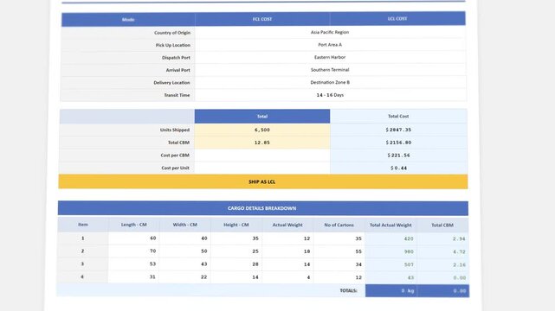Viewport: 555px width, 311px height.
Task: Click the Total Actual Weight column header
Action: click(x=390, y=225)
